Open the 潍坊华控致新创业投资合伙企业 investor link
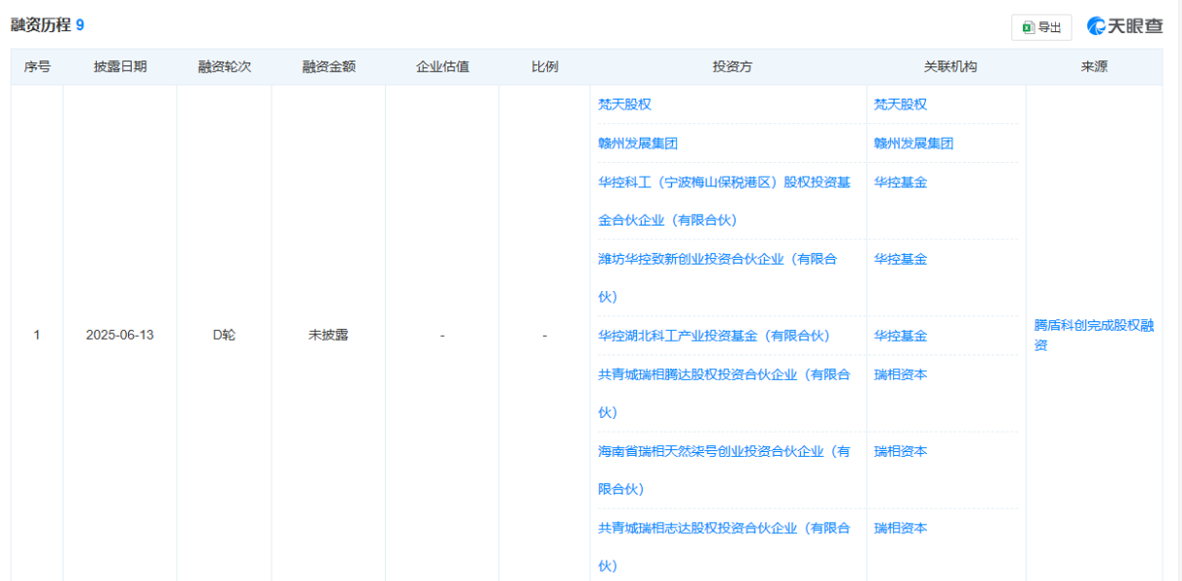Screen dimensions: 1182x581 click(x=717, y=259)
